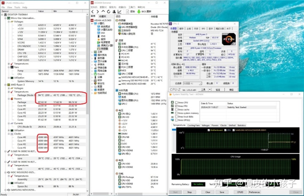Click the CPUID button in Stability Test

click(x=240, y=192)
